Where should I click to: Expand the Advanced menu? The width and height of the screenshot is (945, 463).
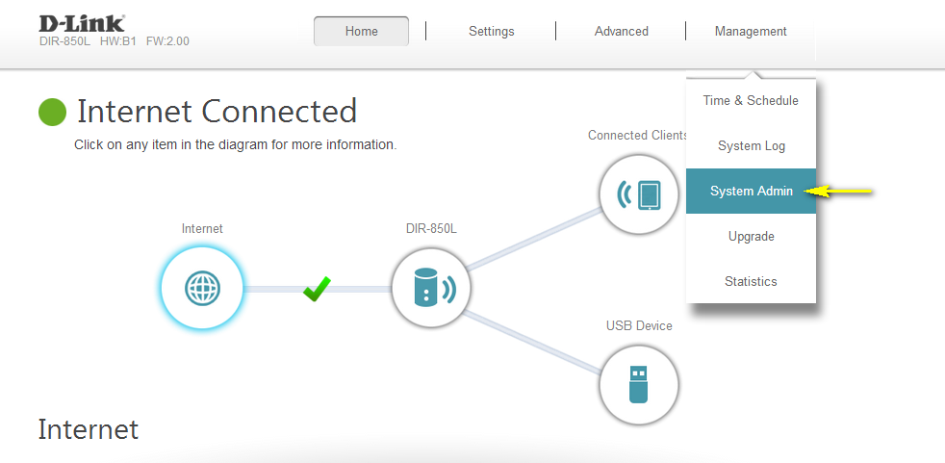(621, 31)
